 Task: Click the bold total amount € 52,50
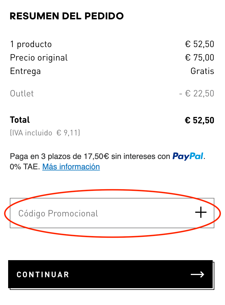point(199,121)
